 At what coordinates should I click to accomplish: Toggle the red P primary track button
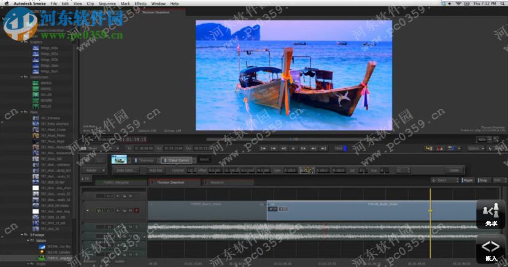[x=137, y=211]
